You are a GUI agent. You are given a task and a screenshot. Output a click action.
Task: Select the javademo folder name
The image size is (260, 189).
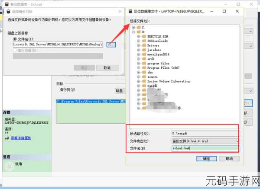coord(154,50)
